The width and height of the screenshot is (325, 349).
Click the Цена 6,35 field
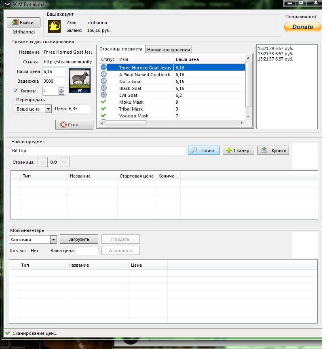point(79,109)
